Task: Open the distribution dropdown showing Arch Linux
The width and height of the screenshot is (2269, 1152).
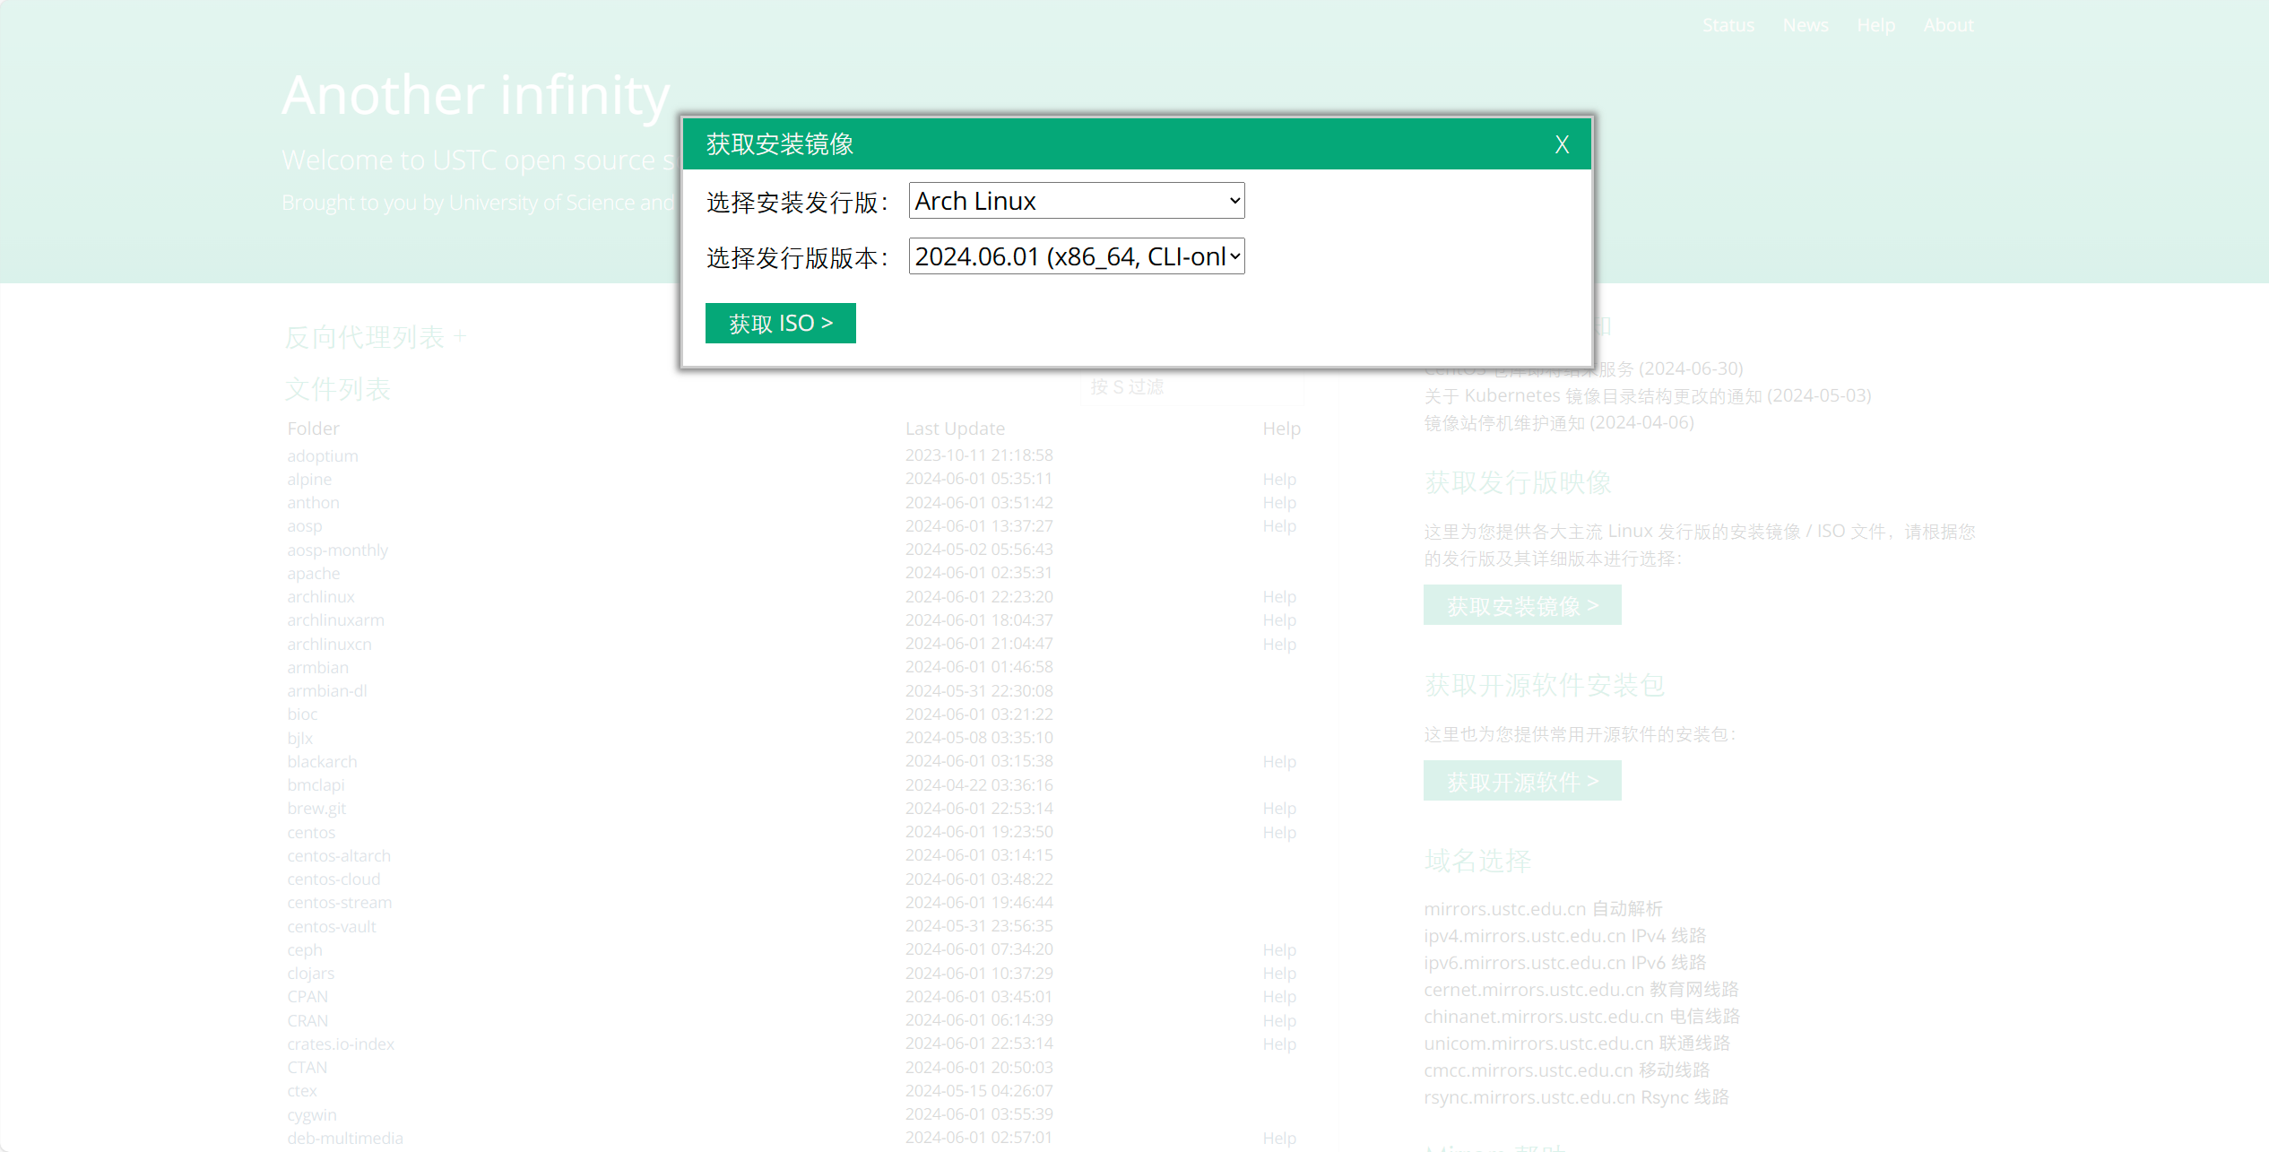Action: (1077, 201)
